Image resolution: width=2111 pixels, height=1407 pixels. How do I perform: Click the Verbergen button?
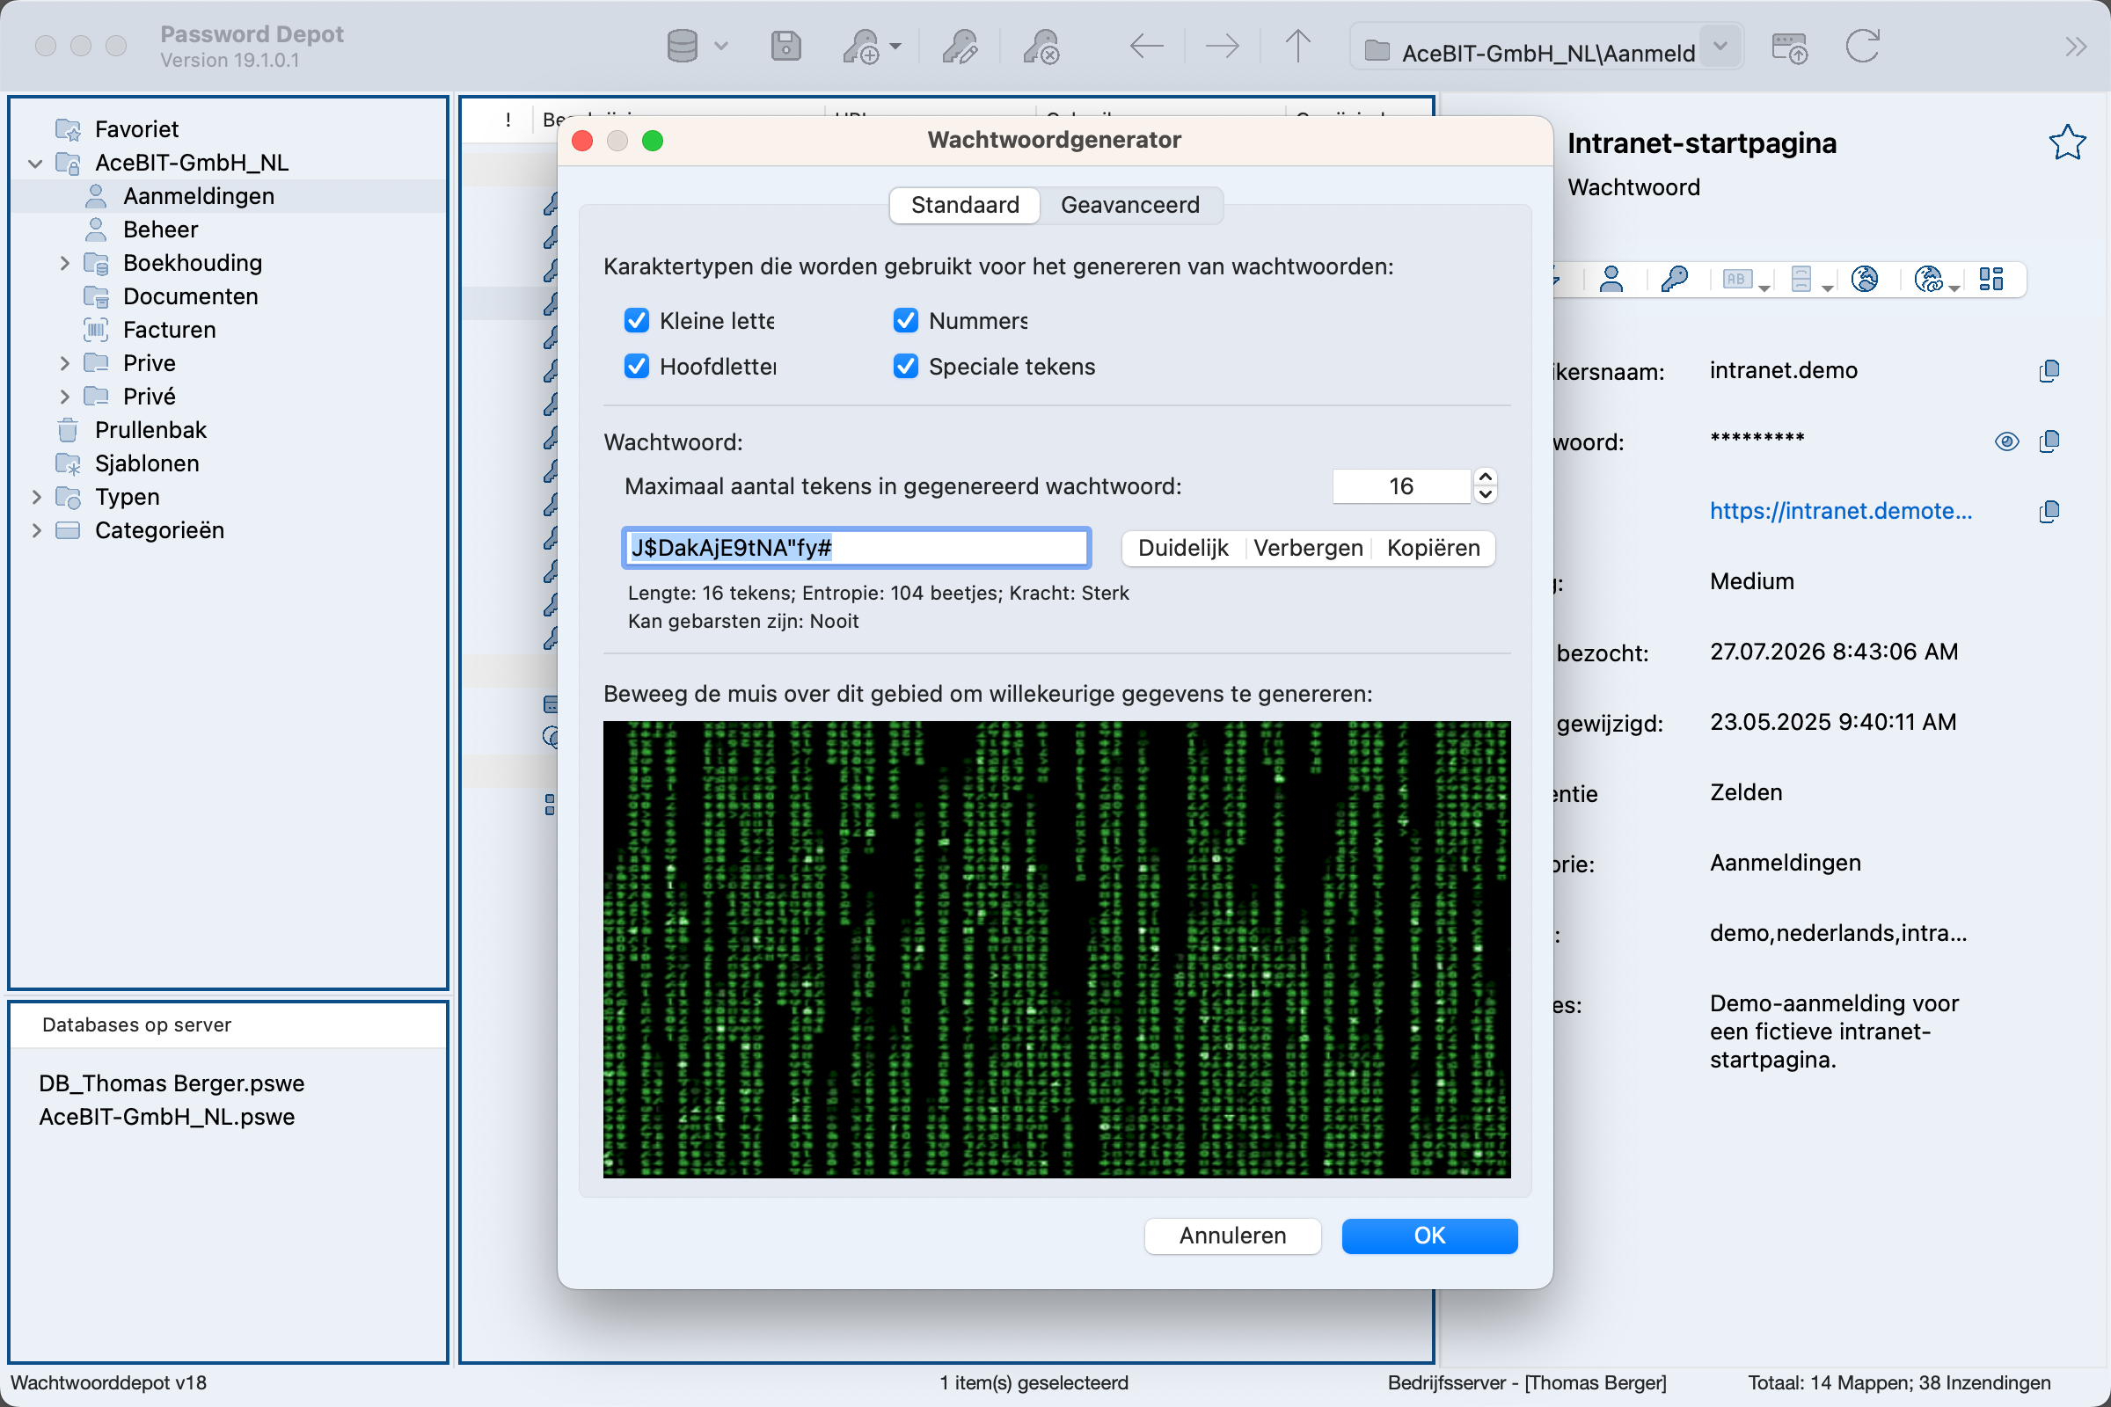(1308, 548)
